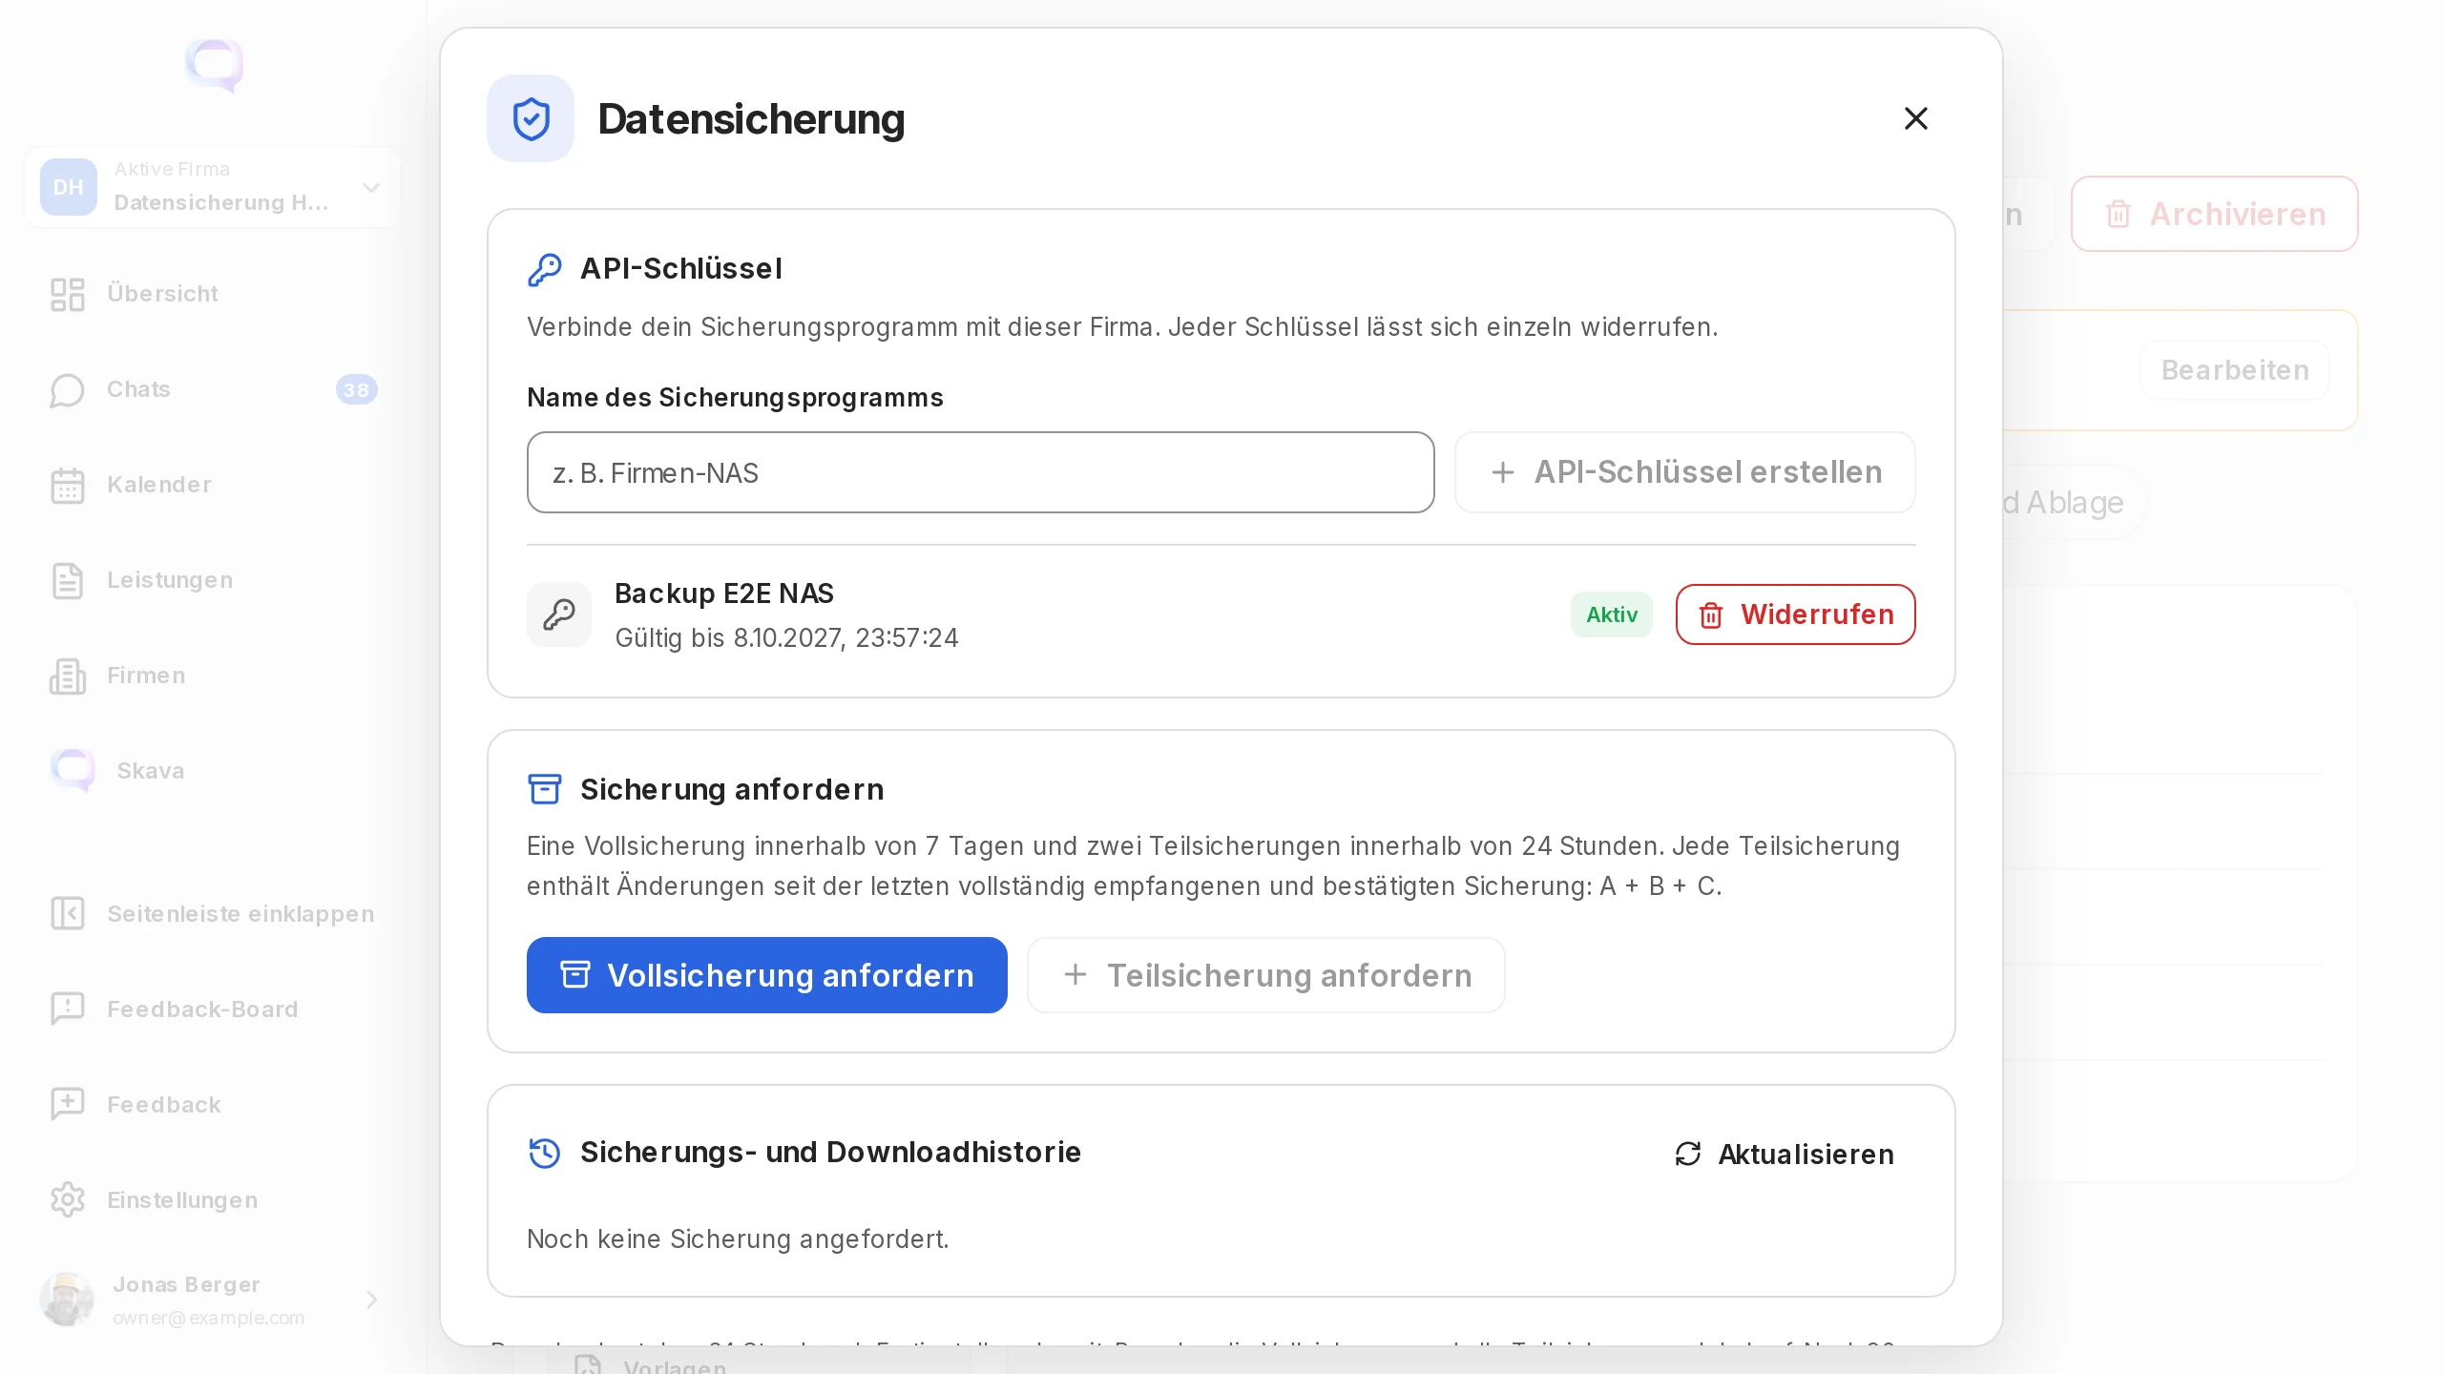Click the trash icon inside Widerrufen button
Screen dimensions: 2443x1374
[1711, 615]
